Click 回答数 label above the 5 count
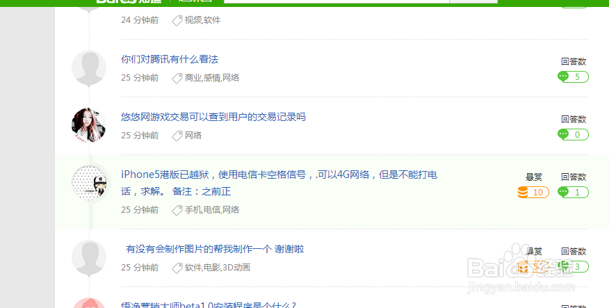Viewport: 609px width, 308px height. [574, 61]
